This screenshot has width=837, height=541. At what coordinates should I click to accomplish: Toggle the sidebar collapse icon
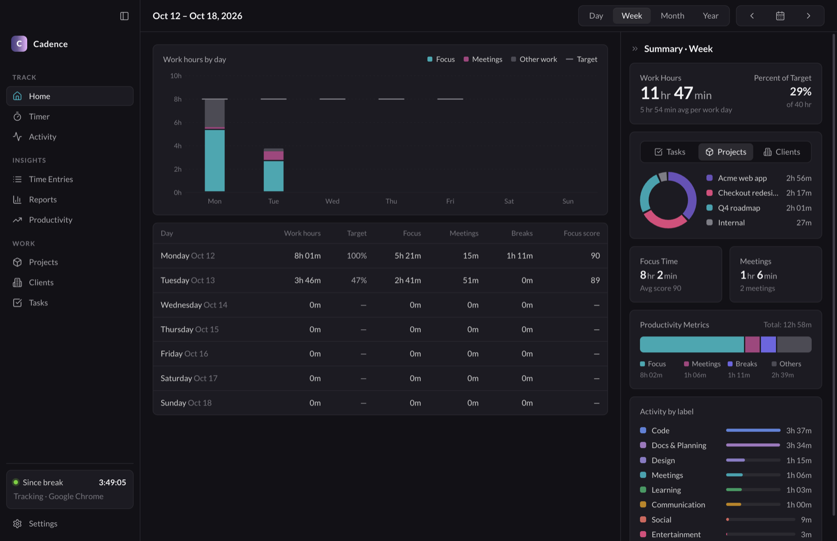click(x=124, y=16)
